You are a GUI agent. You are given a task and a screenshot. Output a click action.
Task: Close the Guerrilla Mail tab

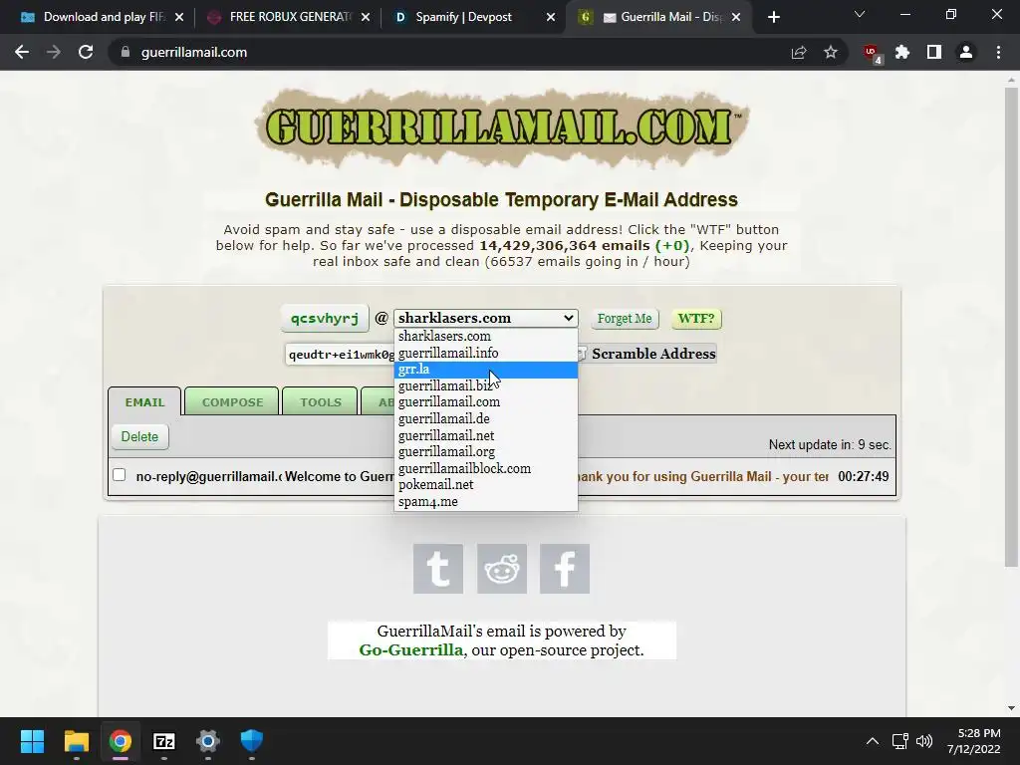(x=736, y=17)
